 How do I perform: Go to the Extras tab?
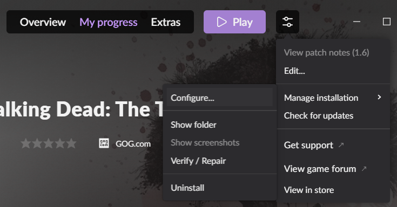(166, 22)
